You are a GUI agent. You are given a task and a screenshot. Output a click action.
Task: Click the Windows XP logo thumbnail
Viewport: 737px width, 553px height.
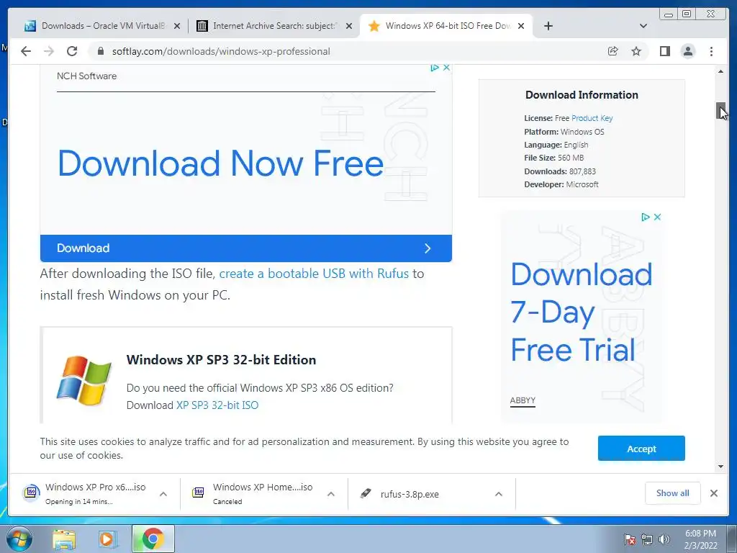84,380
